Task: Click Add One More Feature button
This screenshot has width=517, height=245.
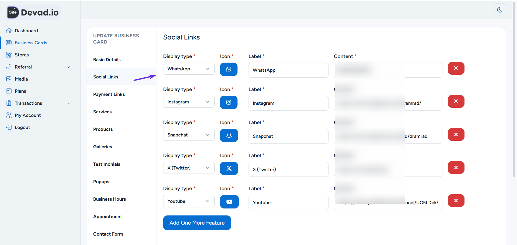Action: click(197, 223)
